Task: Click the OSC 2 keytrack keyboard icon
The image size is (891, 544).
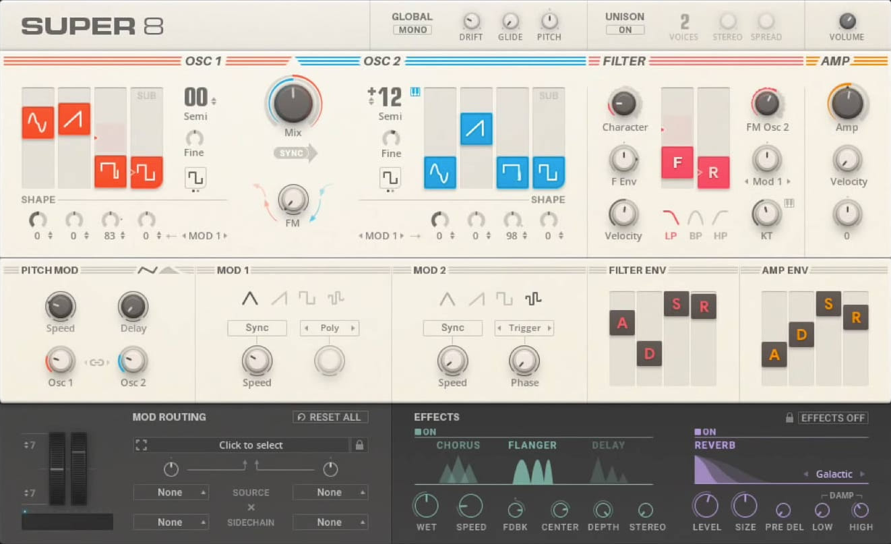Action: coord(415,92)
